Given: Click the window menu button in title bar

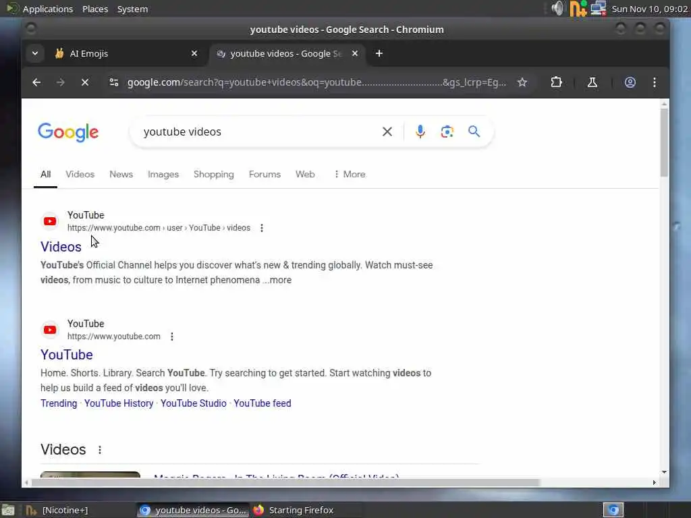Looking at the screenshot, I should 31,29.
